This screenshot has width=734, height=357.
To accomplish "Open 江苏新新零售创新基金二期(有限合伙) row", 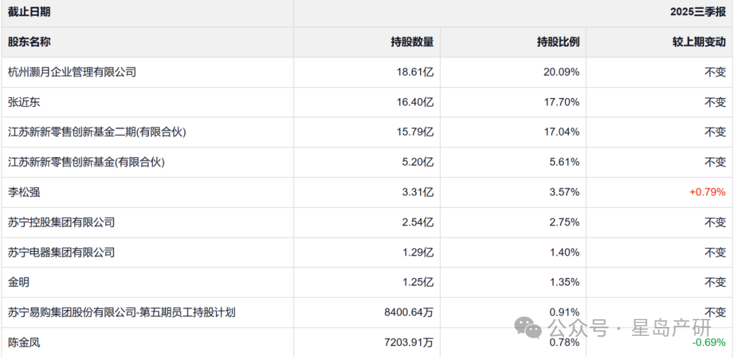I will (x=97, y=132).
